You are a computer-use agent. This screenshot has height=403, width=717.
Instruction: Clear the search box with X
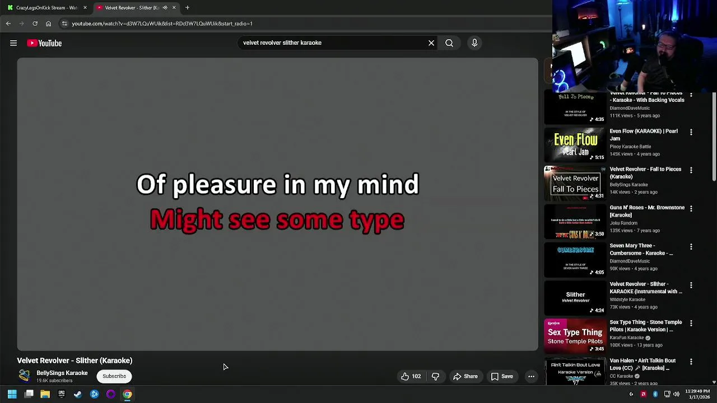click(431, 43)
